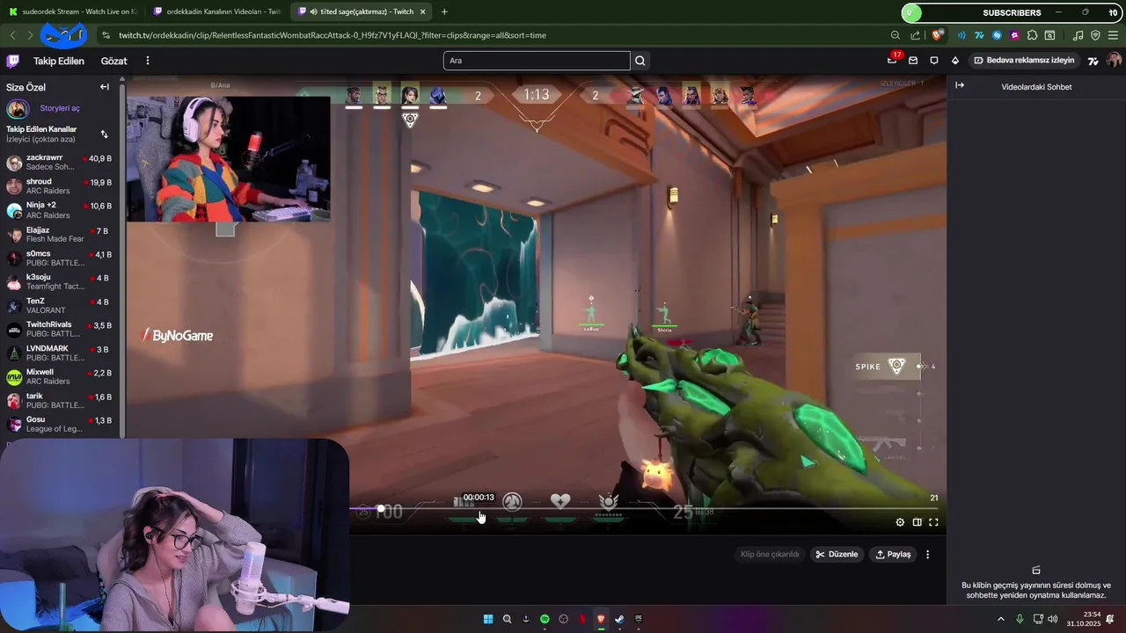
Task: Click the Paylaş share button
Action: click(x=893, y=554)
